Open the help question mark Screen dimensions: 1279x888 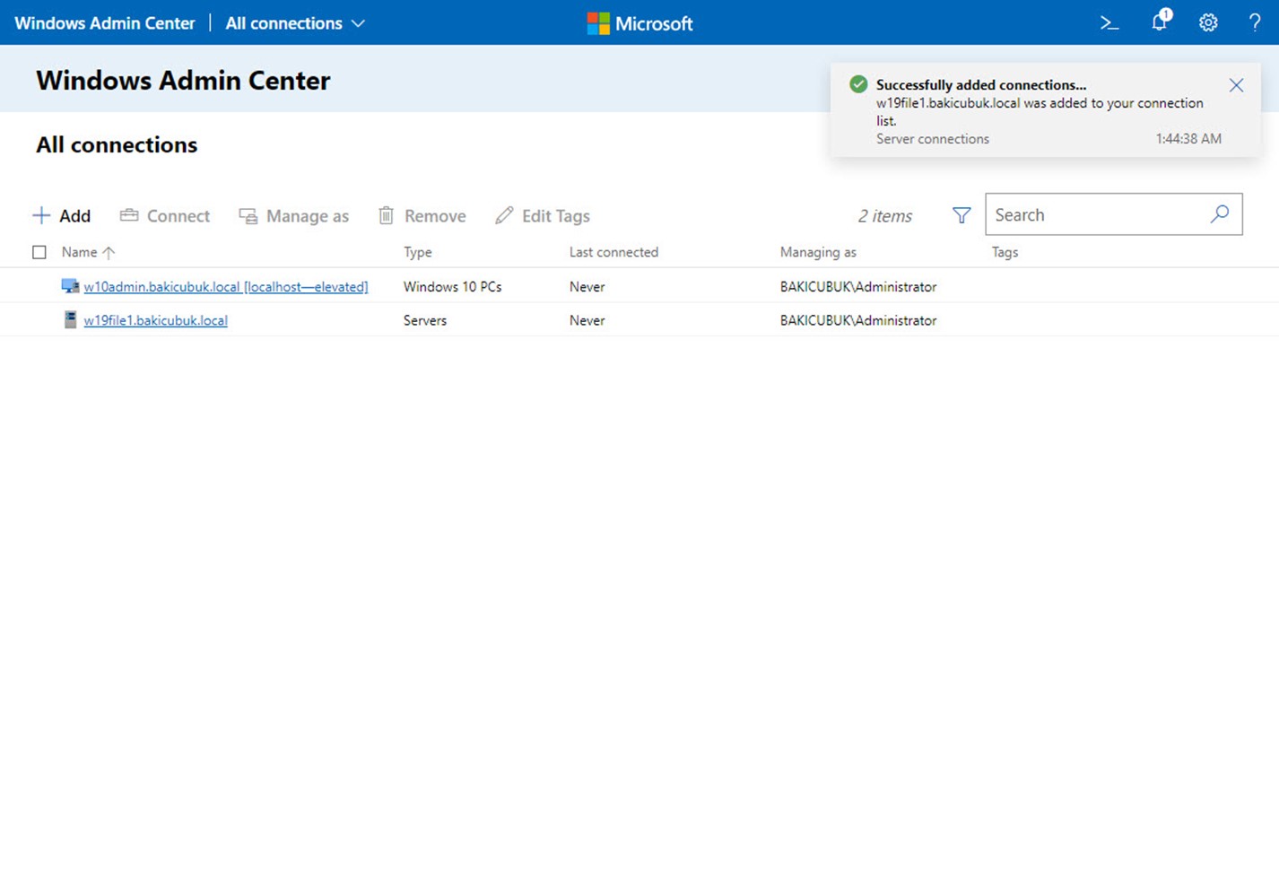(x=1255, y=23)
